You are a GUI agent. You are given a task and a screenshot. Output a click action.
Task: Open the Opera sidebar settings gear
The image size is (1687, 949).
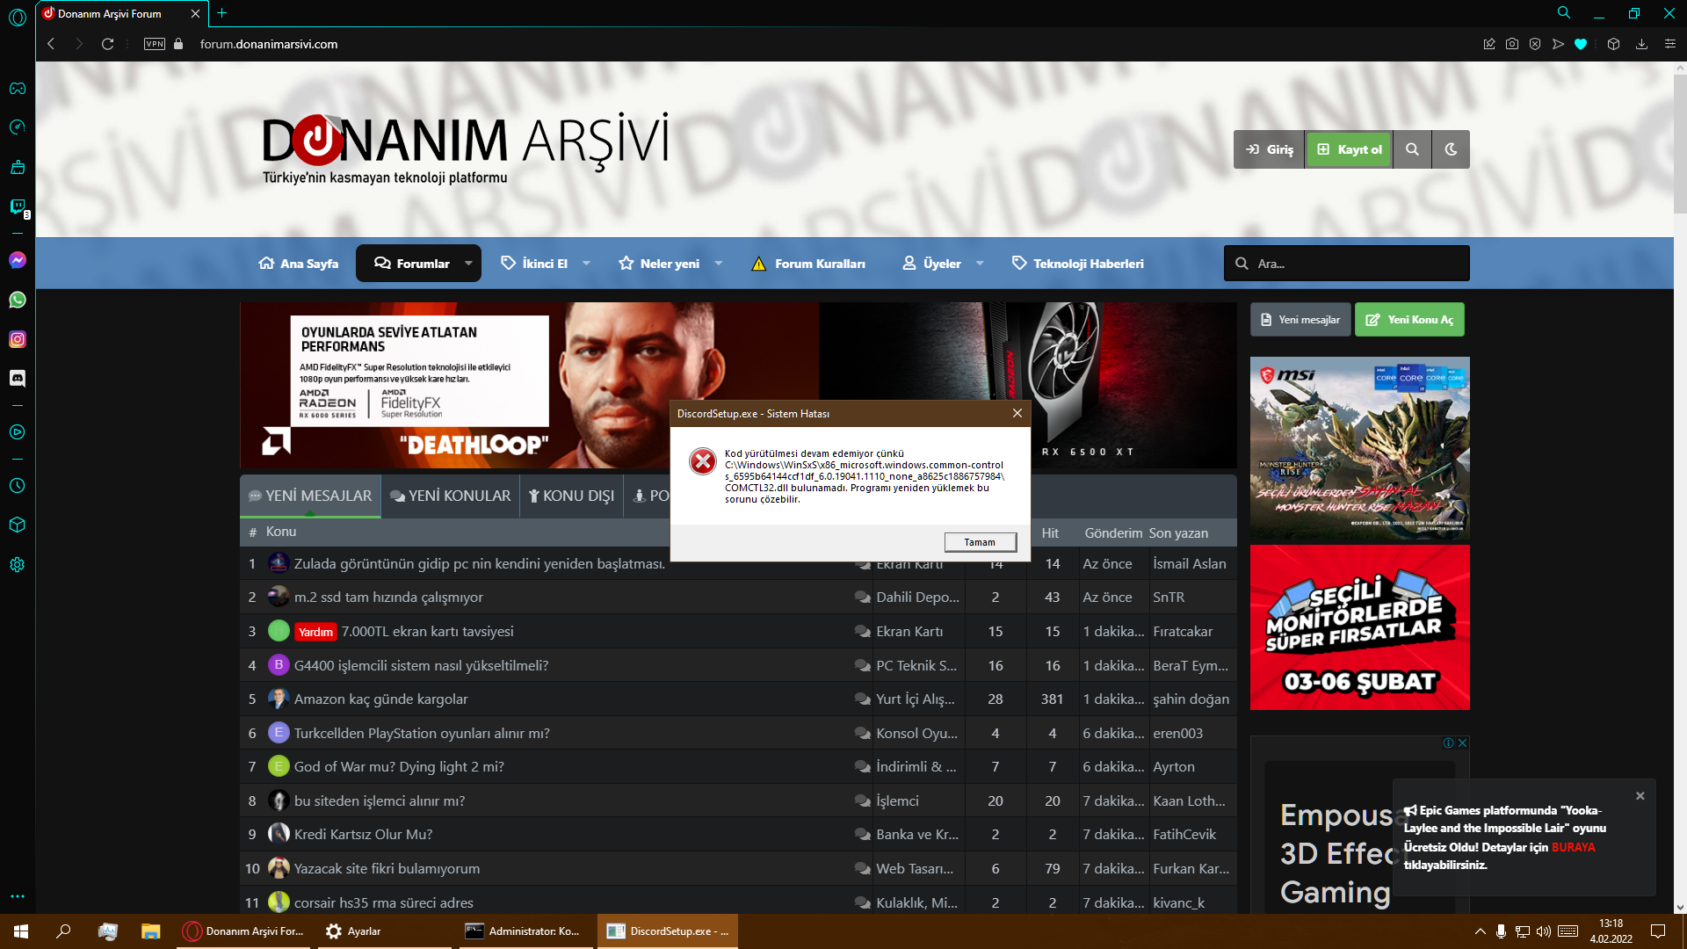coord(17,565)
